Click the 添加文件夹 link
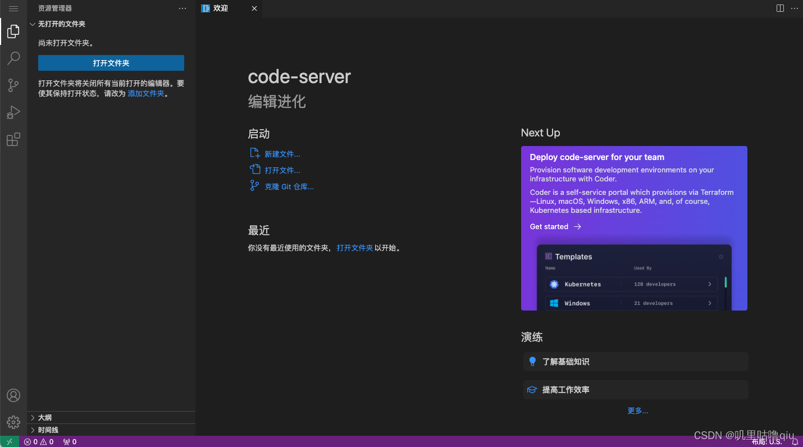The image size is (803, 447). tap(146, 94)
